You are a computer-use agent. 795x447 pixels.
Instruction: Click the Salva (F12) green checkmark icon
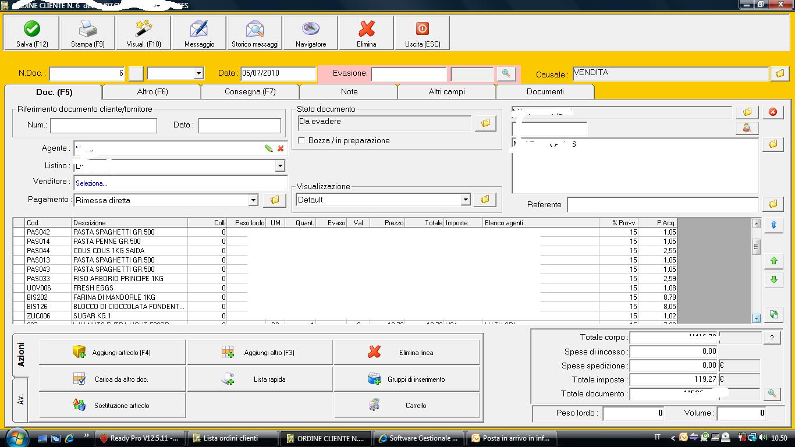pyautogui.click(x=32, y=29)
